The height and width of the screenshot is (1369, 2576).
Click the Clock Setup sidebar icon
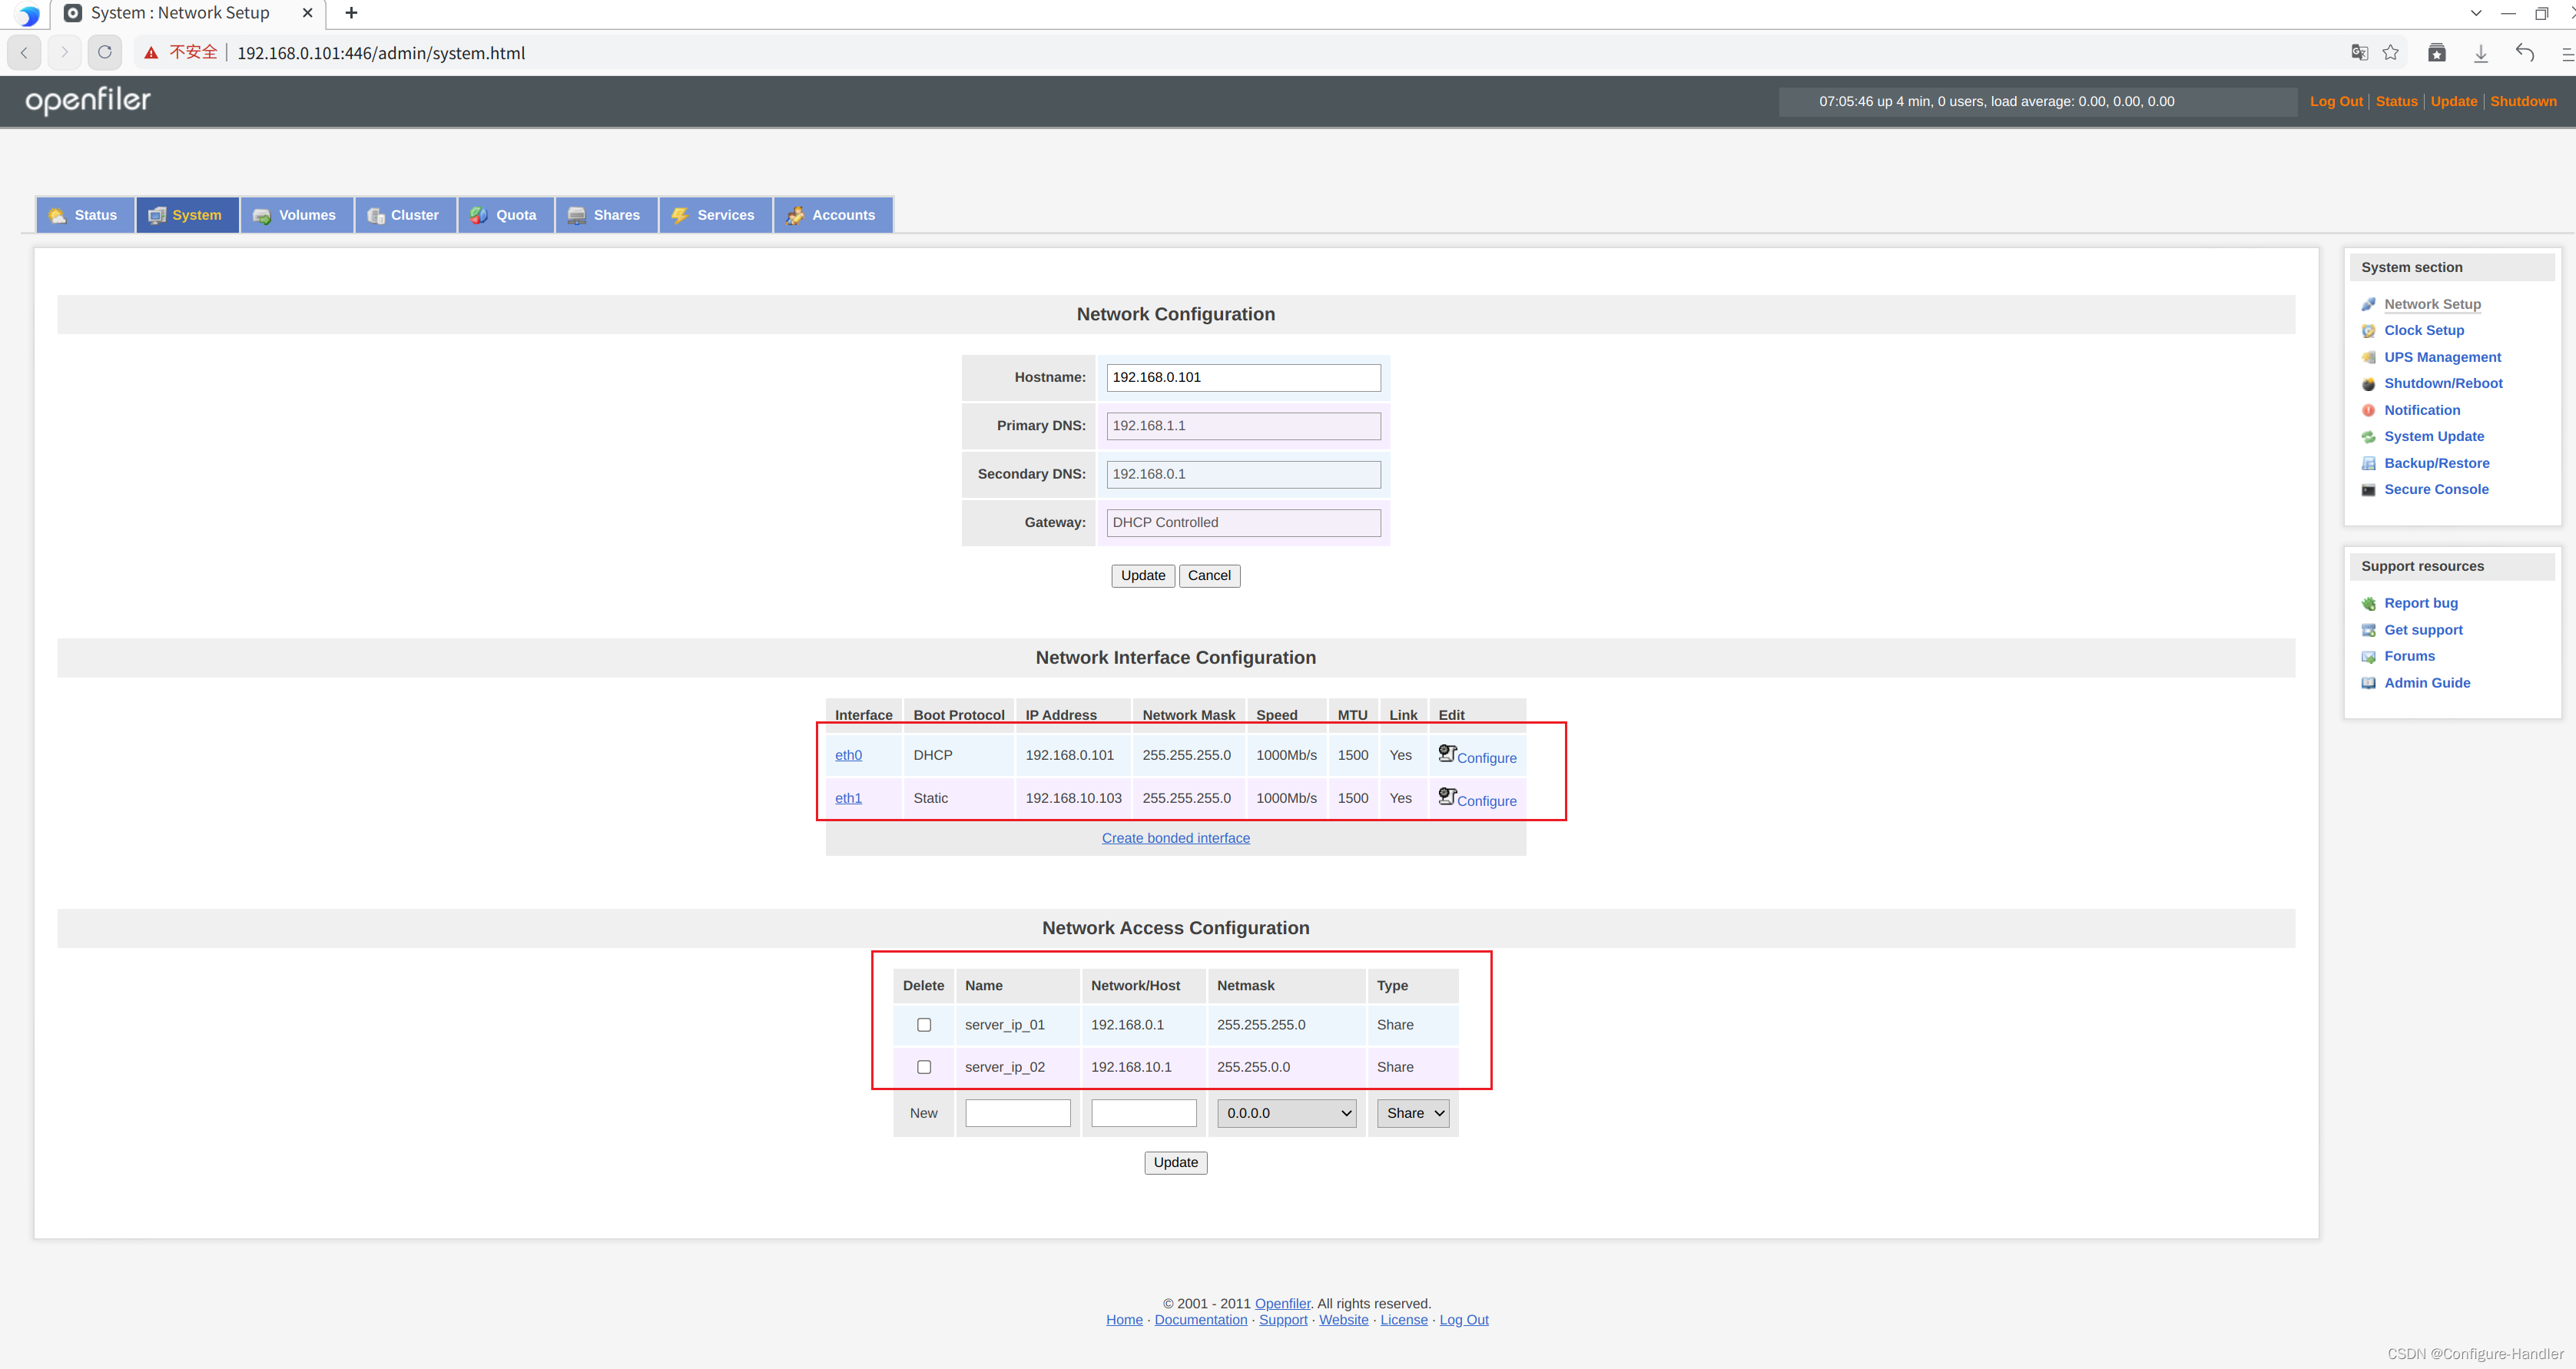[2368, 331]
